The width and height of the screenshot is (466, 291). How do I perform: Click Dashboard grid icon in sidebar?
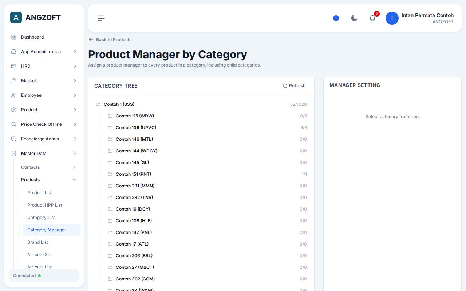pos(14,37)
